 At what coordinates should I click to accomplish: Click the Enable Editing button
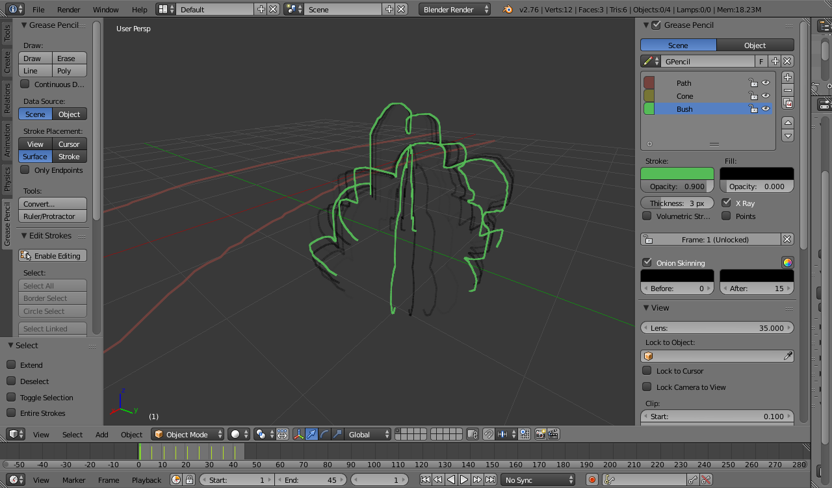coord(53,255)
